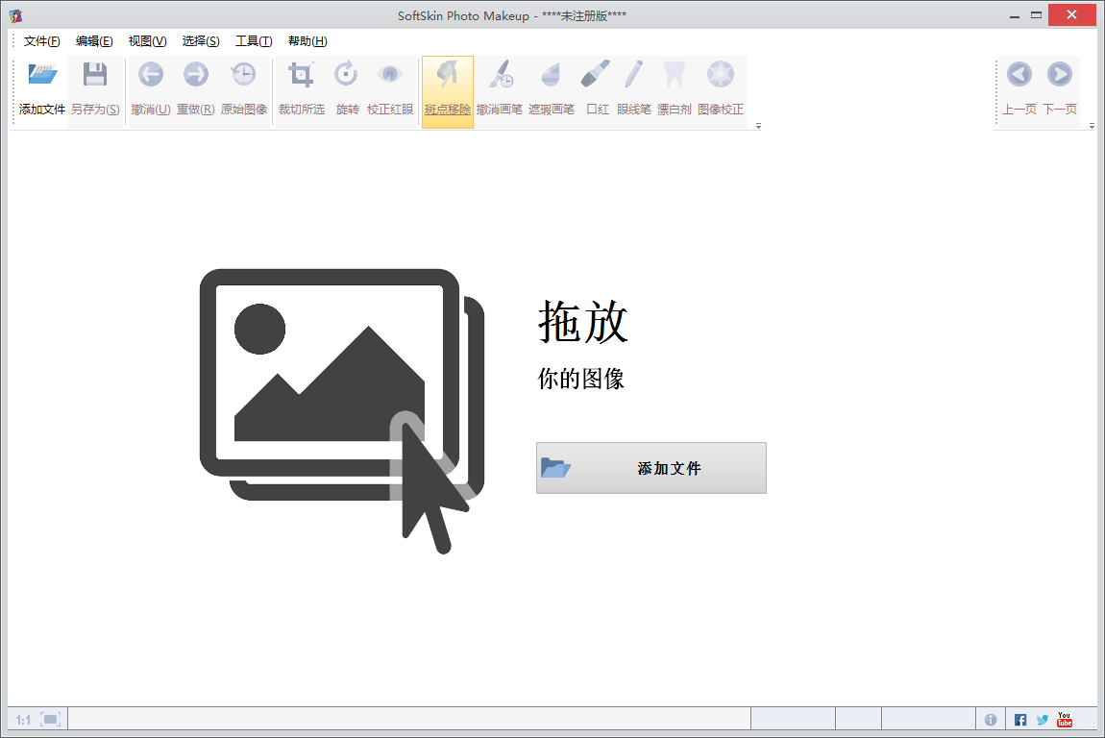The width and height of the screenshot is (1105, 738).
Task: Click the drag-and-drop image placeholder graphic
Action: (x=342, y=411)
